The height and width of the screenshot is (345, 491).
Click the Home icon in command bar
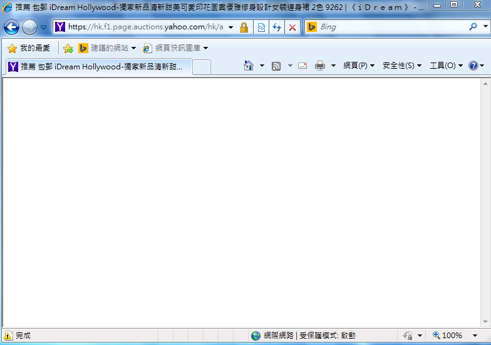click(248, 66)
